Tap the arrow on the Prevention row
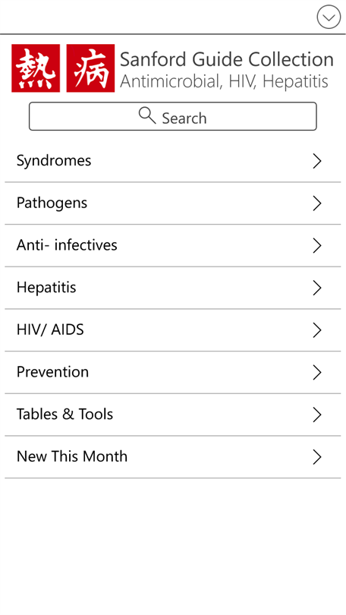This screenshot has width=346, height=615. pos(317,372)
